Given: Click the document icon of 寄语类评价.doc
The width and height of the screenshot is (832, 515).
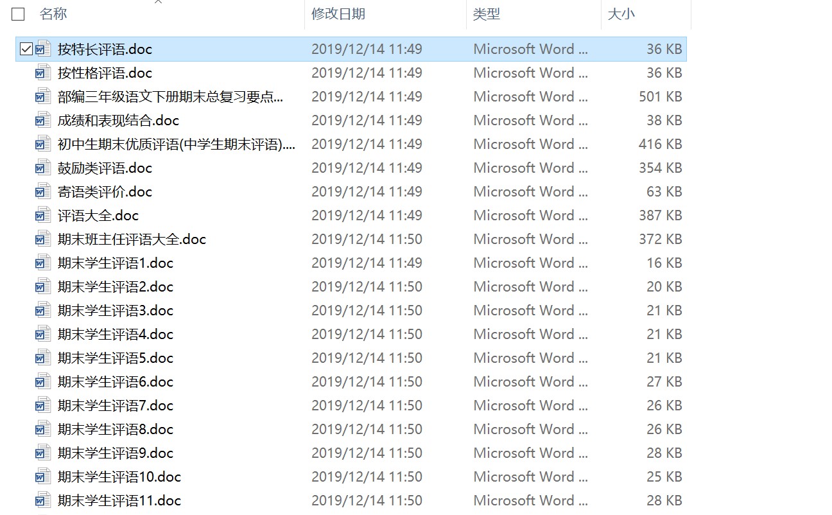Looking at the screenshot, I should (43, 191).
